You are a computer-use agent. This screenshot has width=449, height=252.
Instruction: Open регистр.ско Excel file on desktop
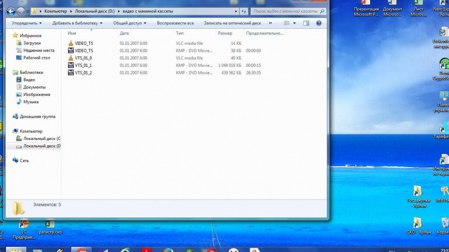point(50,227)
